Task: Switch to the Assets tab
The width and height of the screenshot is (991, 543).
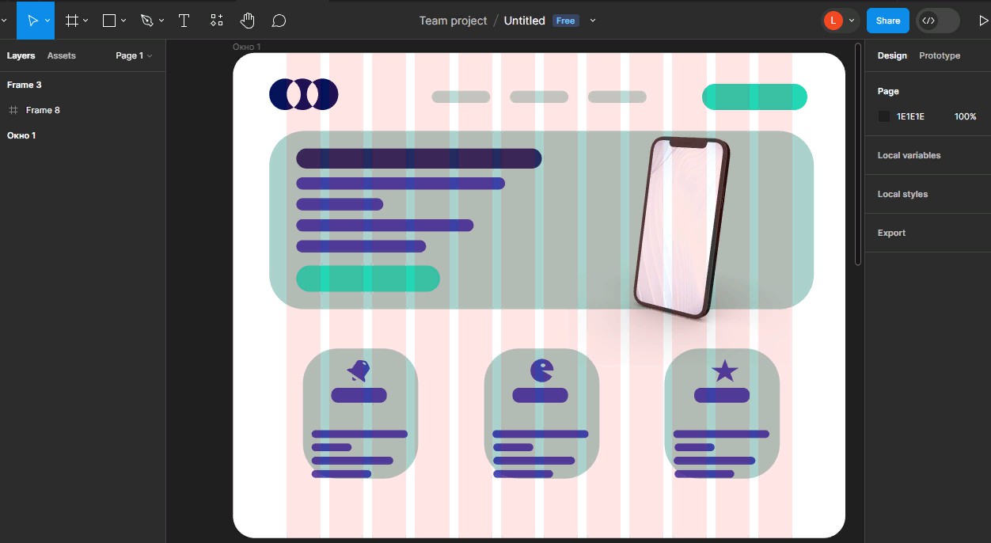Action: (62, 55)
